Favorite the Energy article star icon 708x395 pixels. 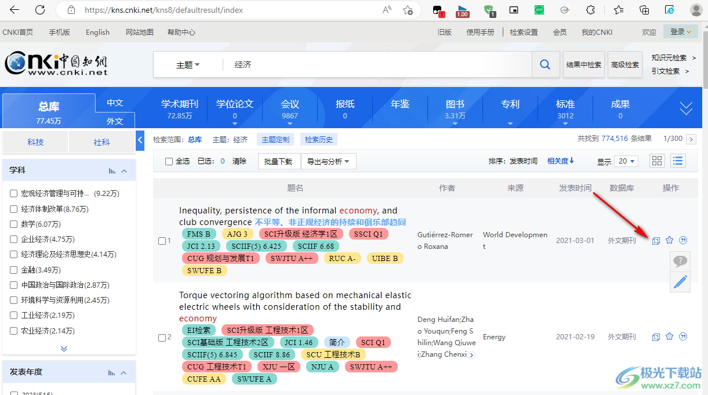669,336
